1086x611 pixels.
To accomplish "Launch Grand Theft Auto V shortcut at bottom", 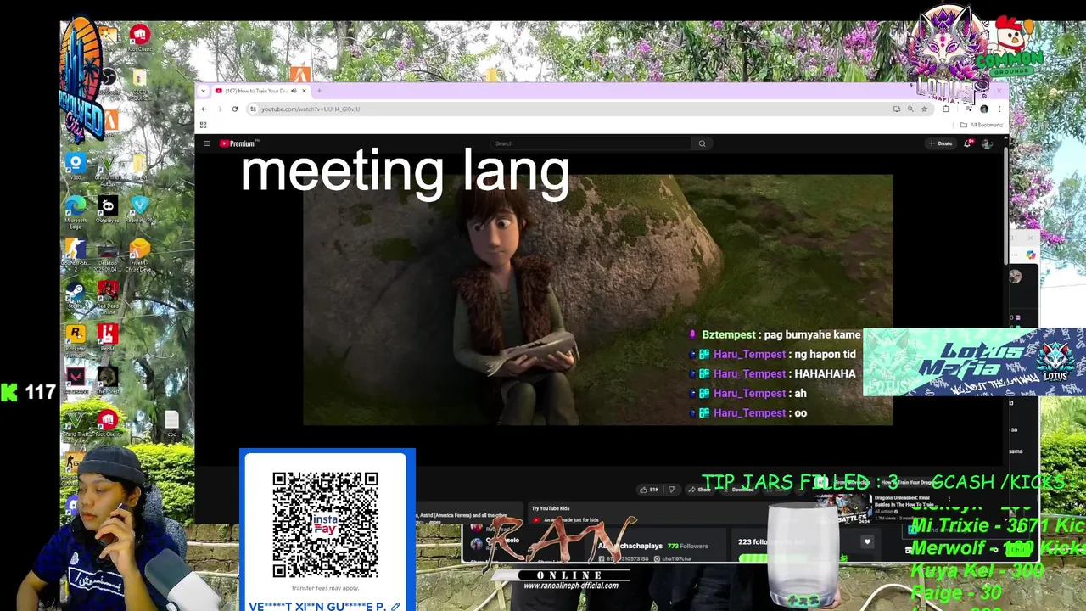I will point(76,425).
